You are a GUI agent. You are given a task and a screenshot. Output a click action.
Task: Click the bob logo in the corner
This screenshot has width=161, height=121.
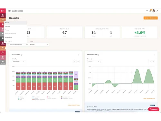(x=3, y=11)
